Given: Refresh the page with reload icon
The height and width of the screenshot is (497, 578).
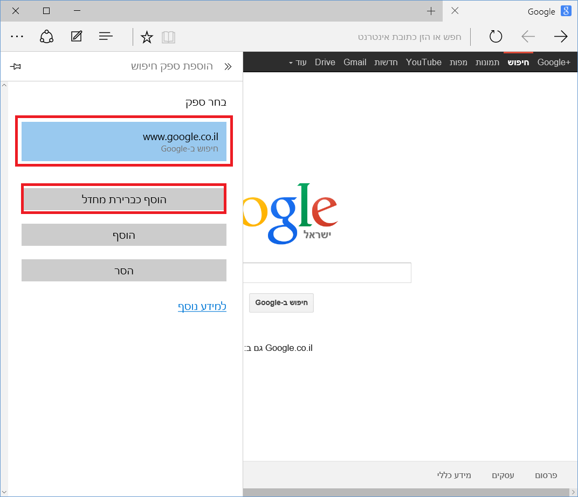Looking at the screenshot, I should [x=495, y=37].
